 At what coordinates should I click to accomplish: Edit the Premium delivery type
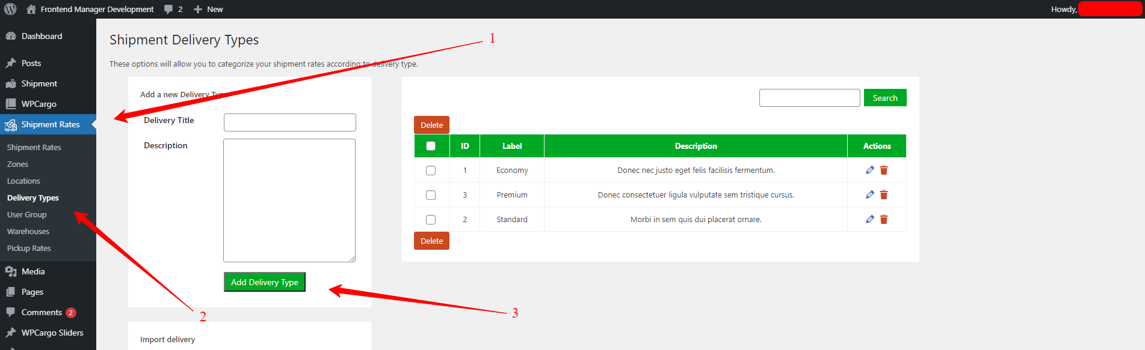(x=869, y=195)
